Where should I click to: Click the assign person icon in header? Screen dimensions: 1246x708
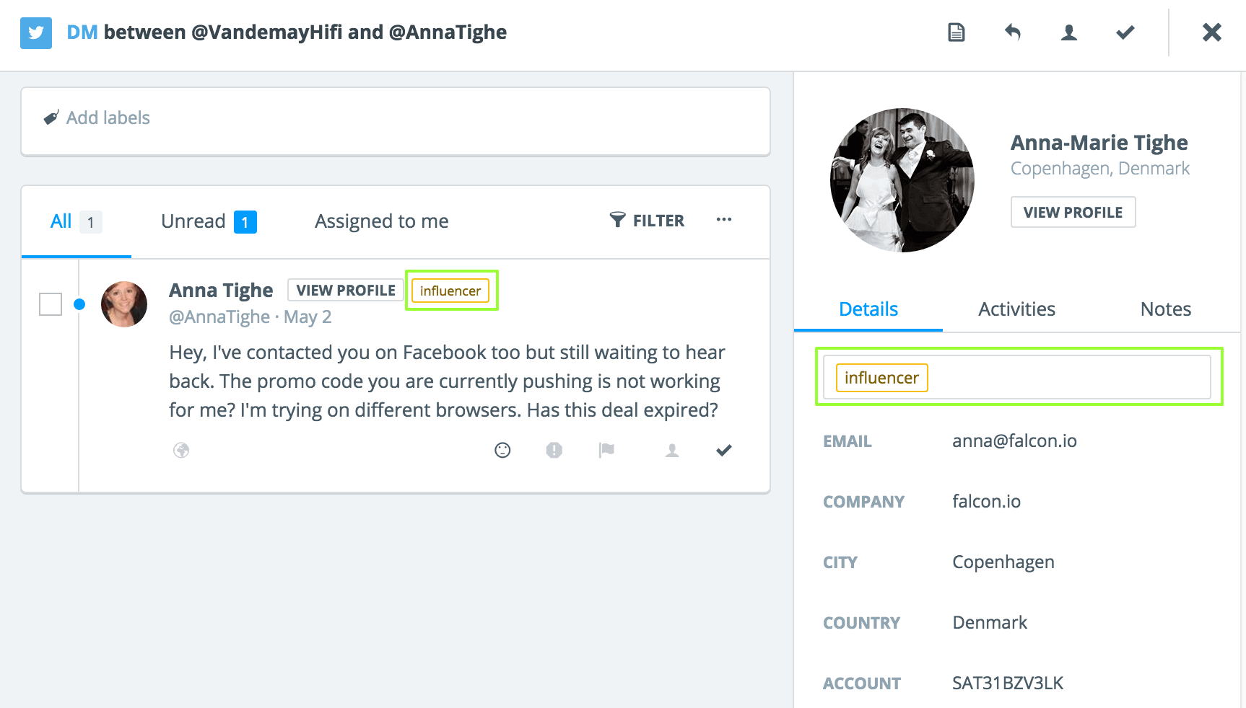click(1069, 32)
